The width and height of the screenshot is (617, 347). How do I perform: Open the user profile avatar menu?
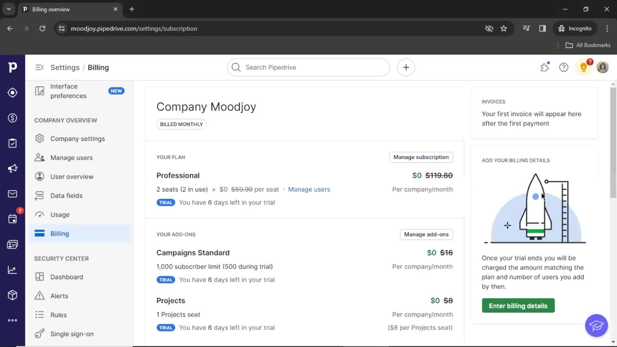pyautogui.click(x=603, y=67)
